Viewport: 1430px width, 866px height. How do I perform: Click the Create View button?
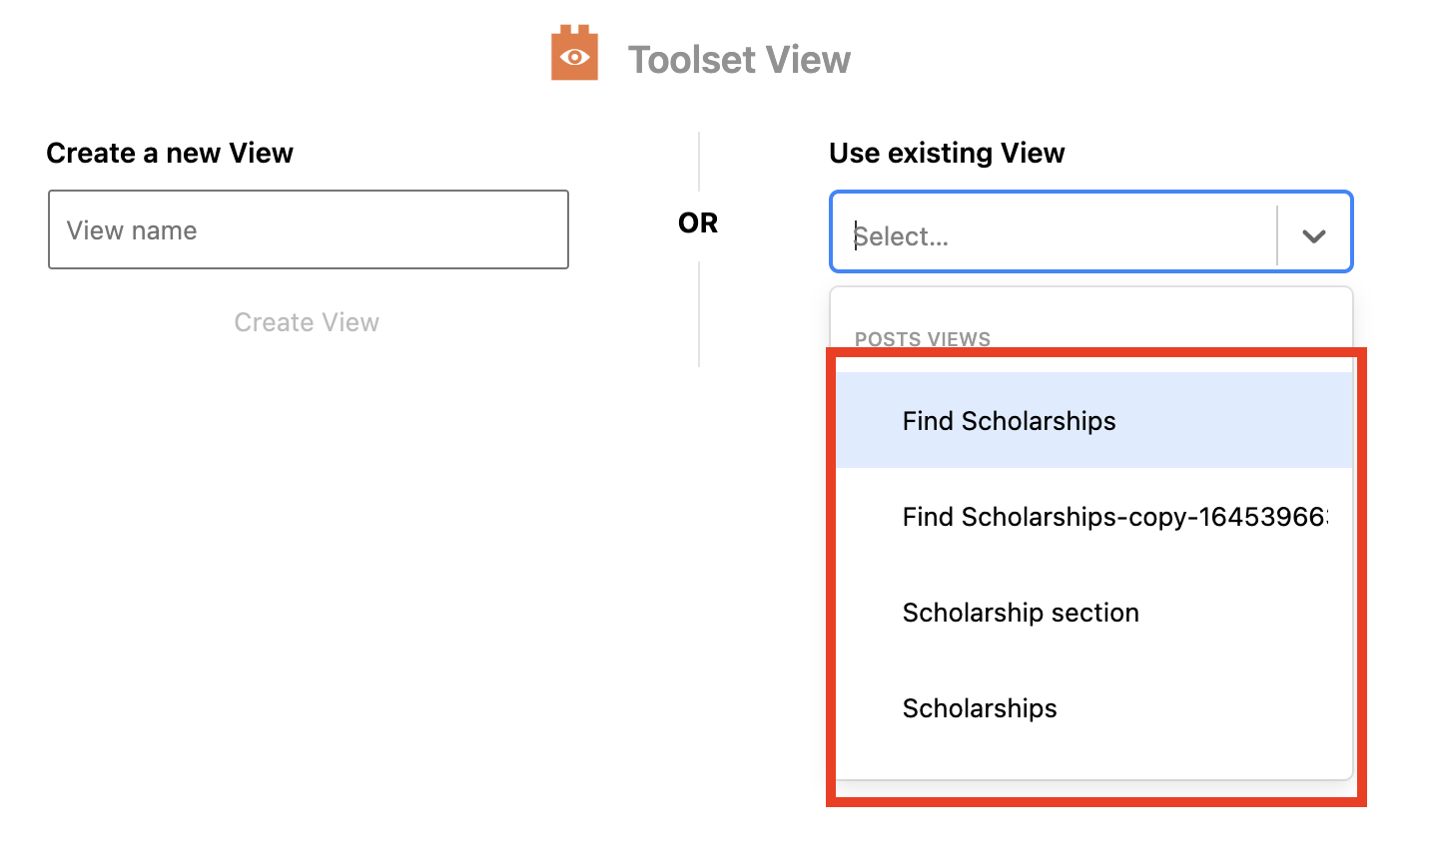click(x=307, y=322)
